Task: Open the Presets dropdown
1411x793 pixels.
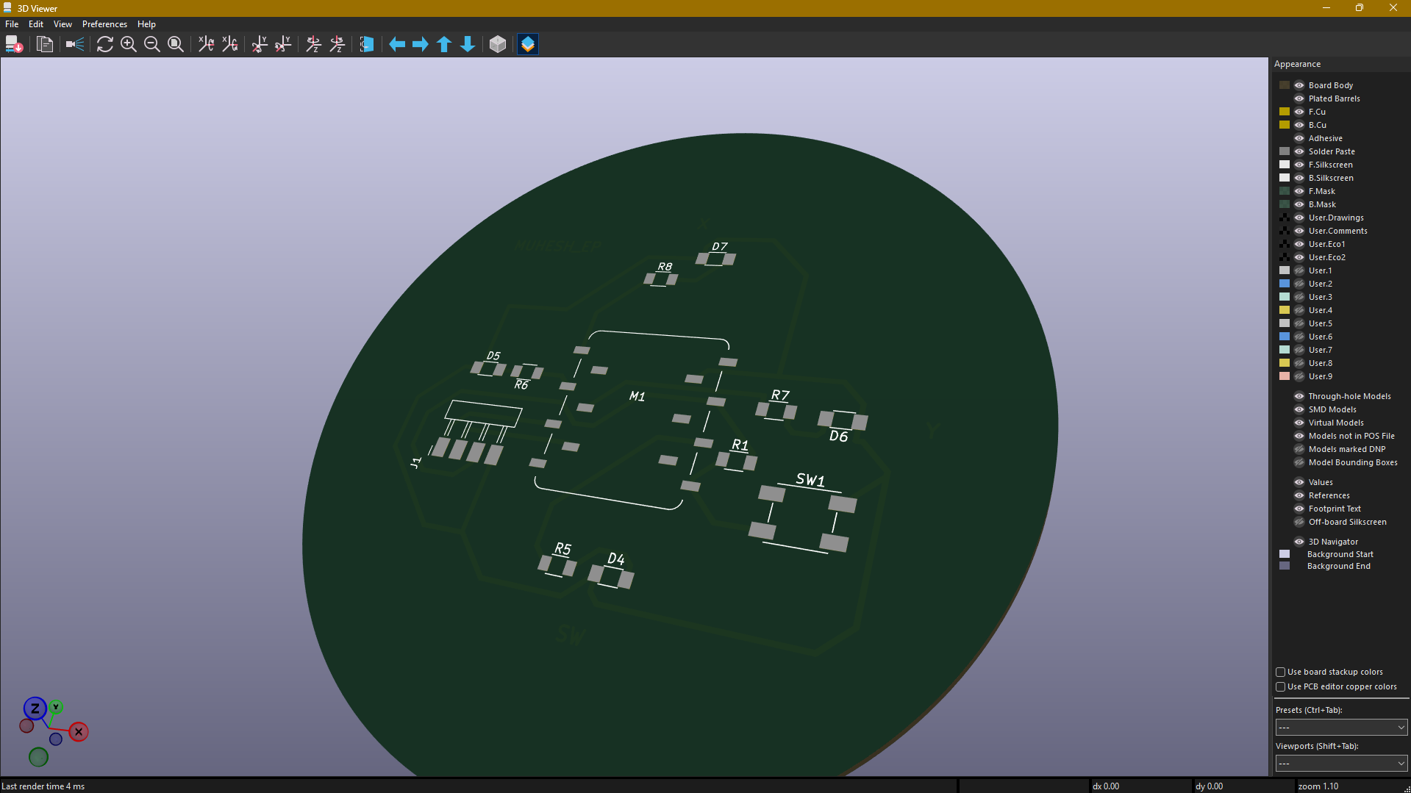Action: point(1341,727)
